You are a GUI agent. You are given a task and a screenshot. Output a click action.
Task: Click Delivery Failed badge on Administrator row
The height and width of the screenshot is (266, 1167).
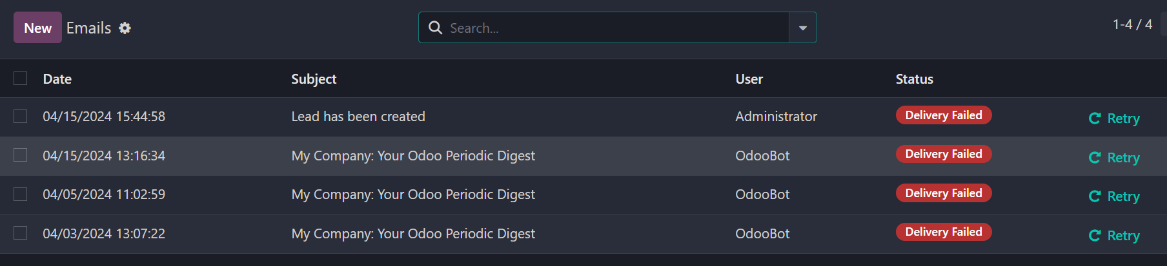[944, 115]
